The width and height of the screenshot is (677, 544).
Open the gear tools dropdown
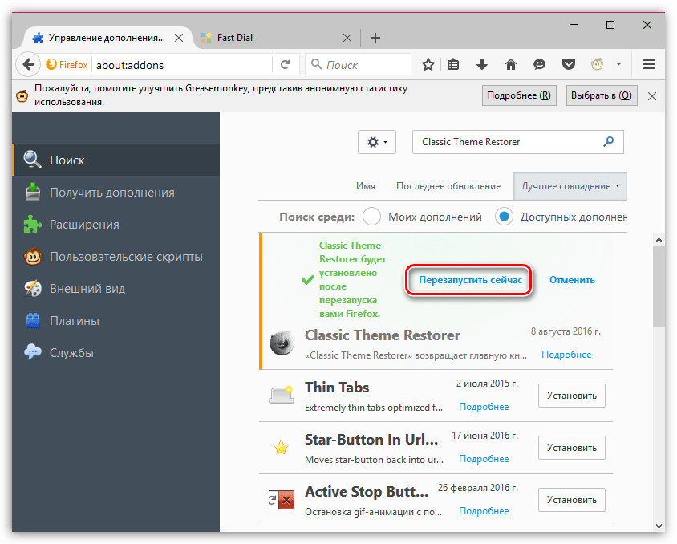coord(376,142)
